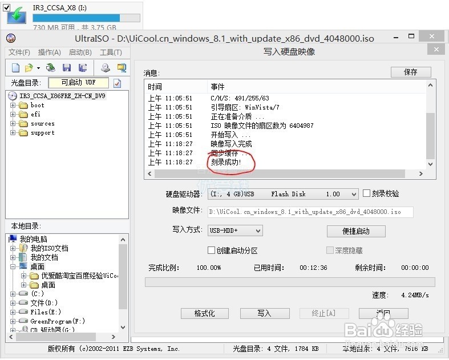Click the 我的ISO文档 icon
The width and height of the screenshot is (449, 360).
tap(23, 248)
